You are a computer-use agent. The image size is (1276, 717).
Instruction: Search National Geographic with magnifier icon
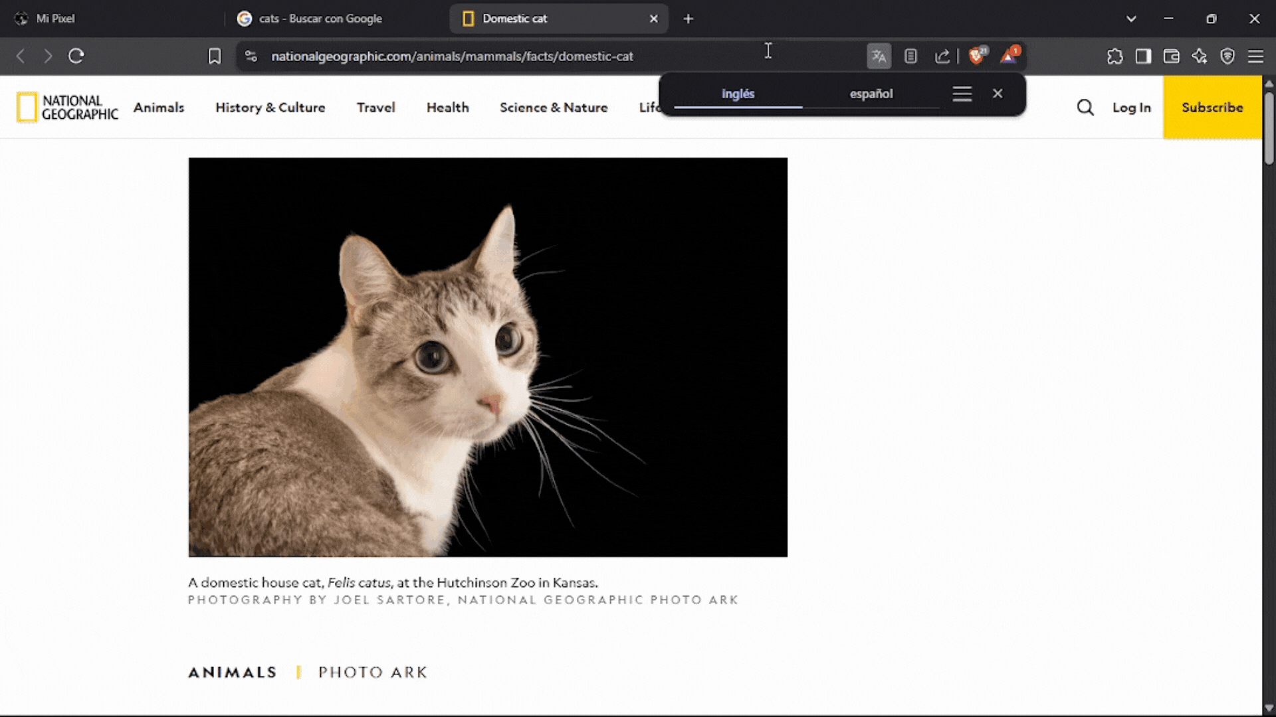click(1085, 108)
